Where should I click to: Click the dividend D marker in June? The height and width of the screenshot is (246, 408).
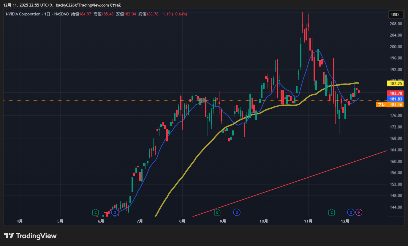[115, 212]
